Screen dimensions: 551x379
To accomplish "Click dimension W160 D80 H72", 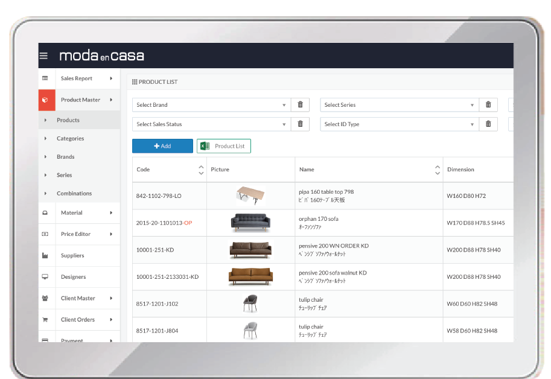I will (467, 196).
